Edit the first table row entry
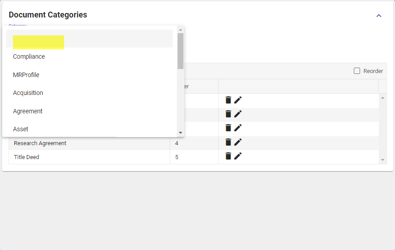Screen dimensions: 395x250 [x=238, y=100]
